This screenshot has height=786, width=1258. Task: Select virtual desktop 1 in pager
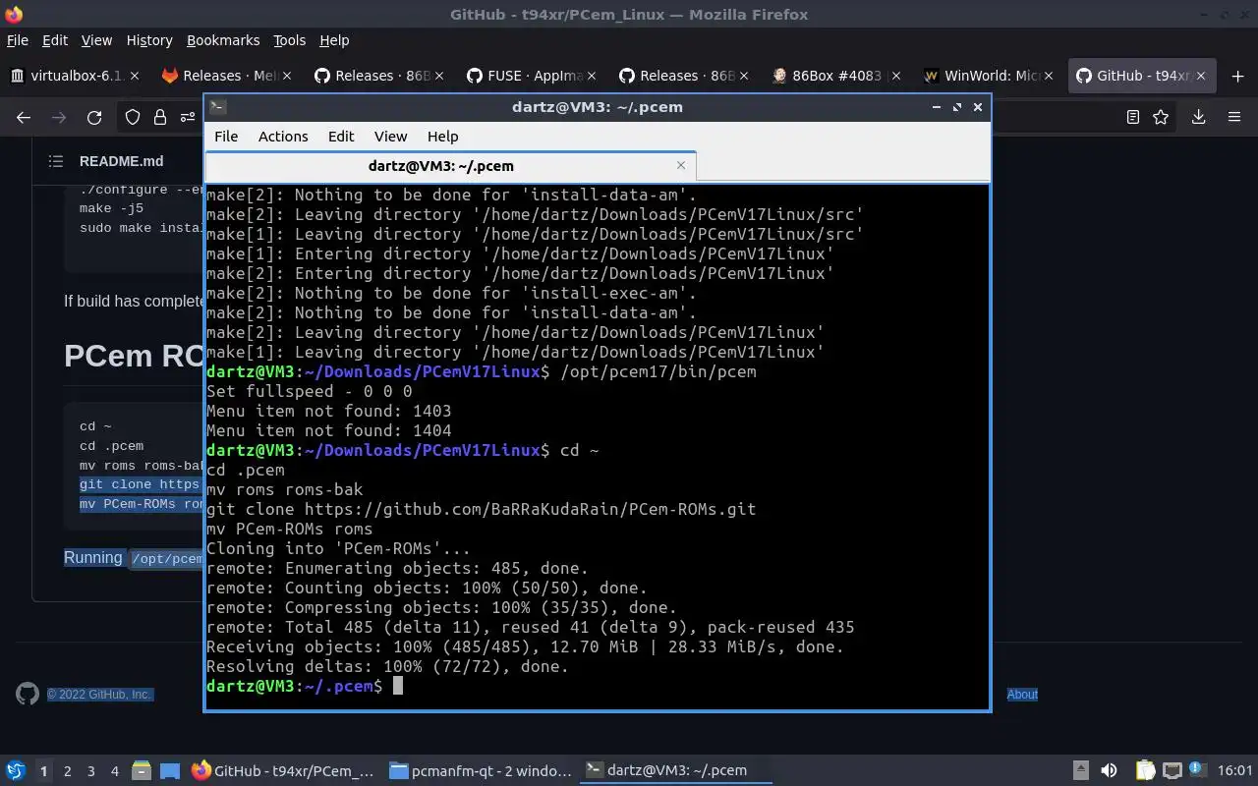[x=43, y=771]
